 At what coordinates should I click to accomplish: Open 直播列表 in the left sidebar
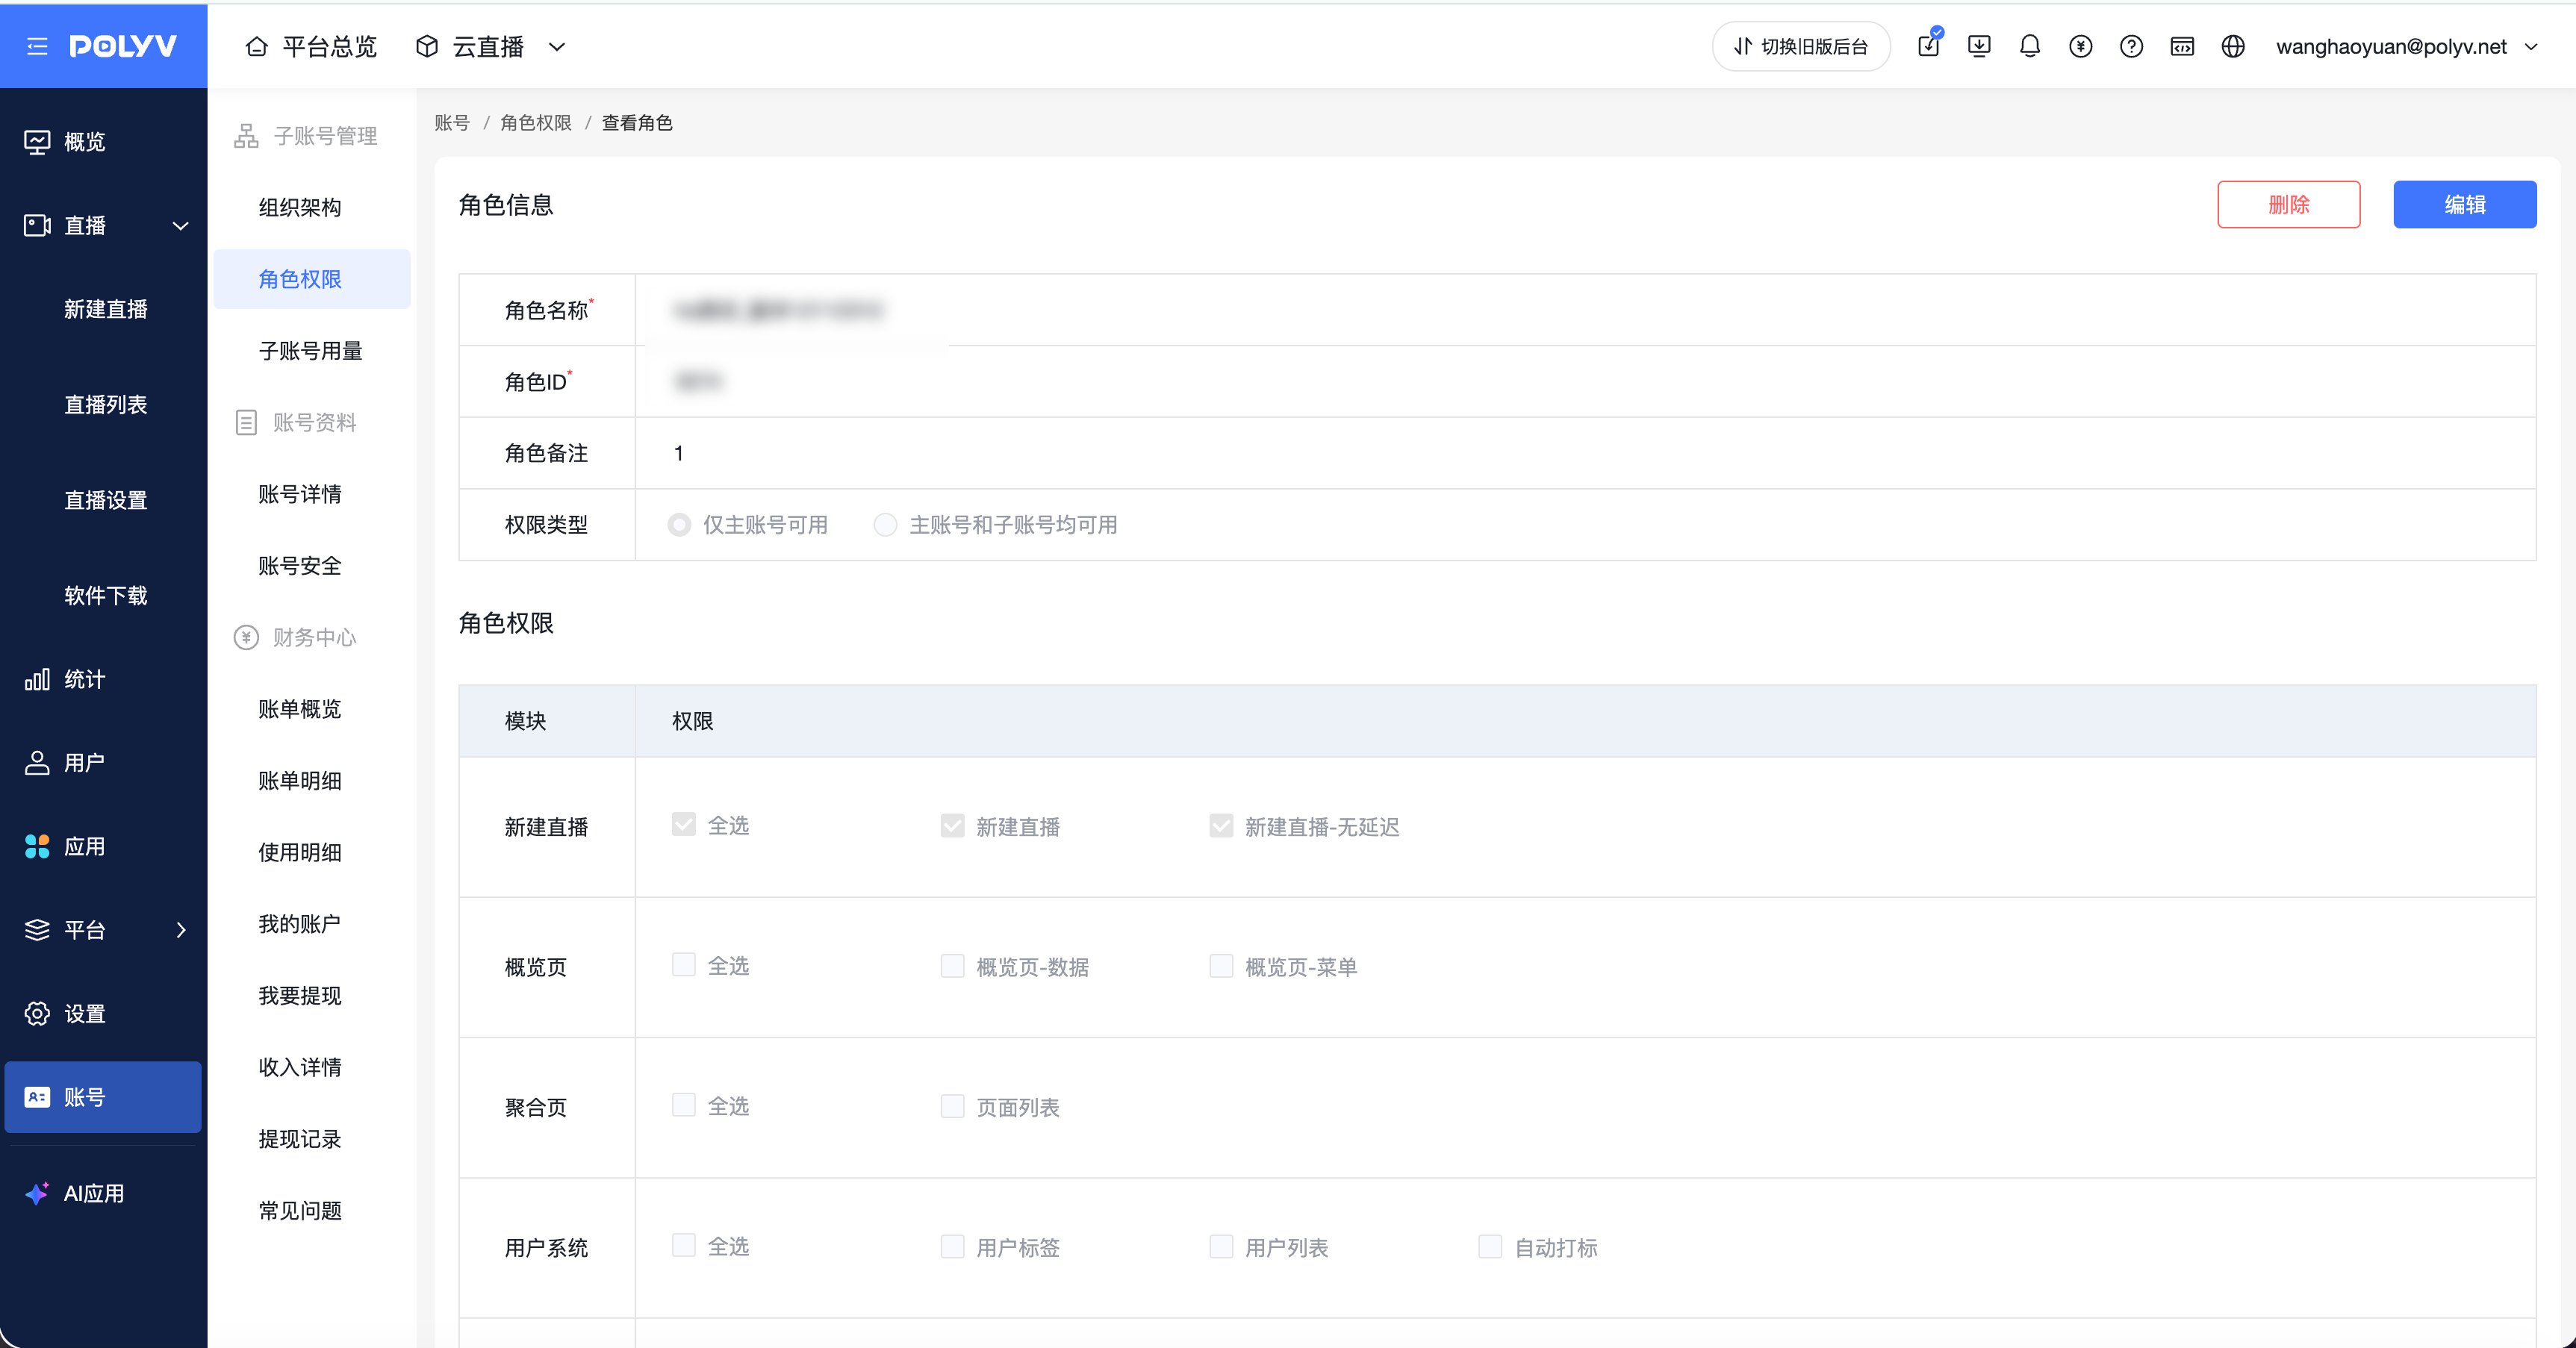[x=106, y=405]
